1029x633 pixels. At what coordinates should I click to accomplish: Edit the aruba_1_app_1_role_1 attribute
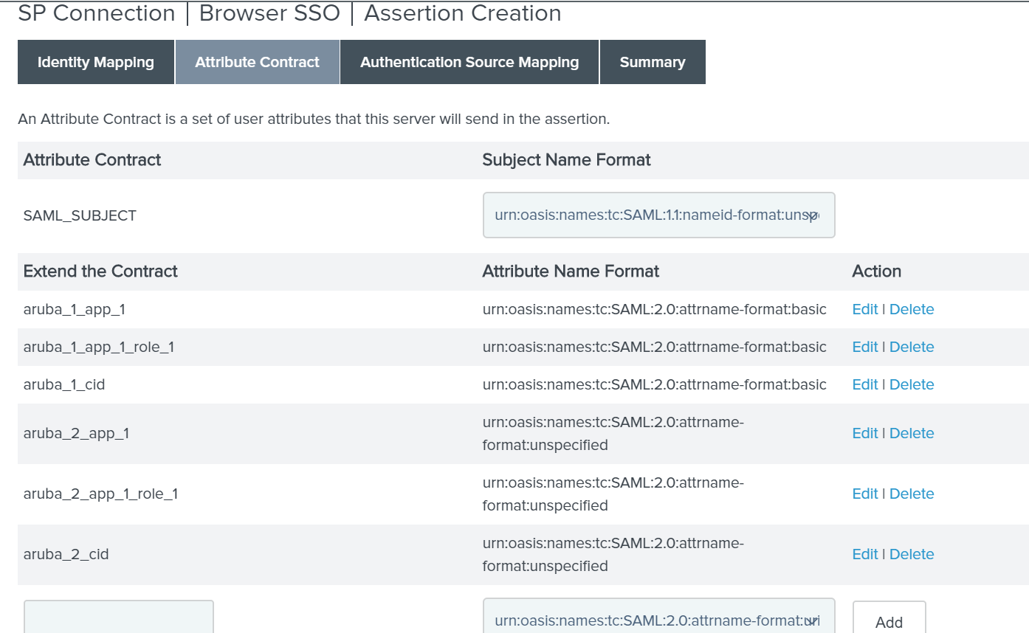[865, 347]
